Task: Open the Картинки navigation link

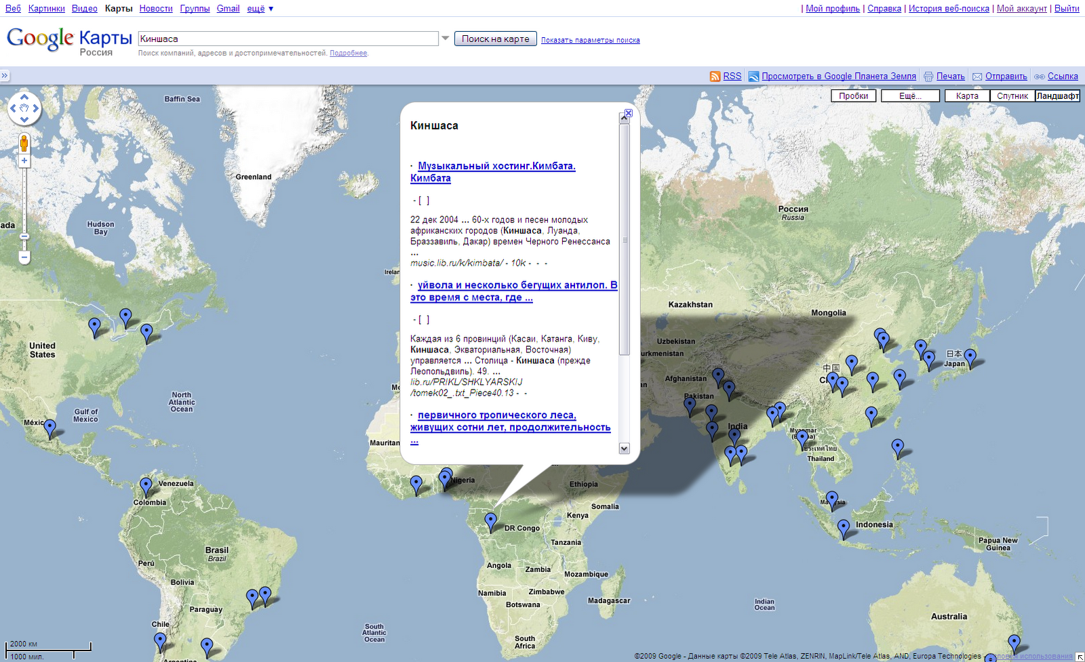Action: click(x=47, y=9)
